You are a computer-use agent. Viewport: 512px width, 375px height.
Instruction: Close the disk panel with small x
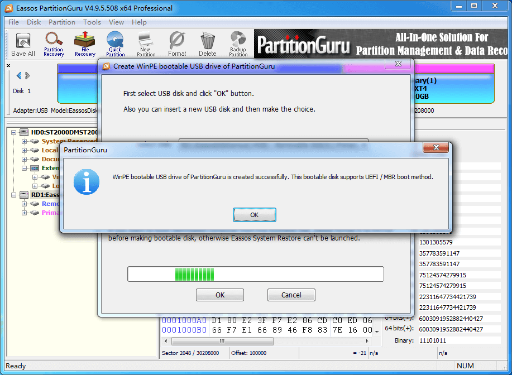pos(8,66)
